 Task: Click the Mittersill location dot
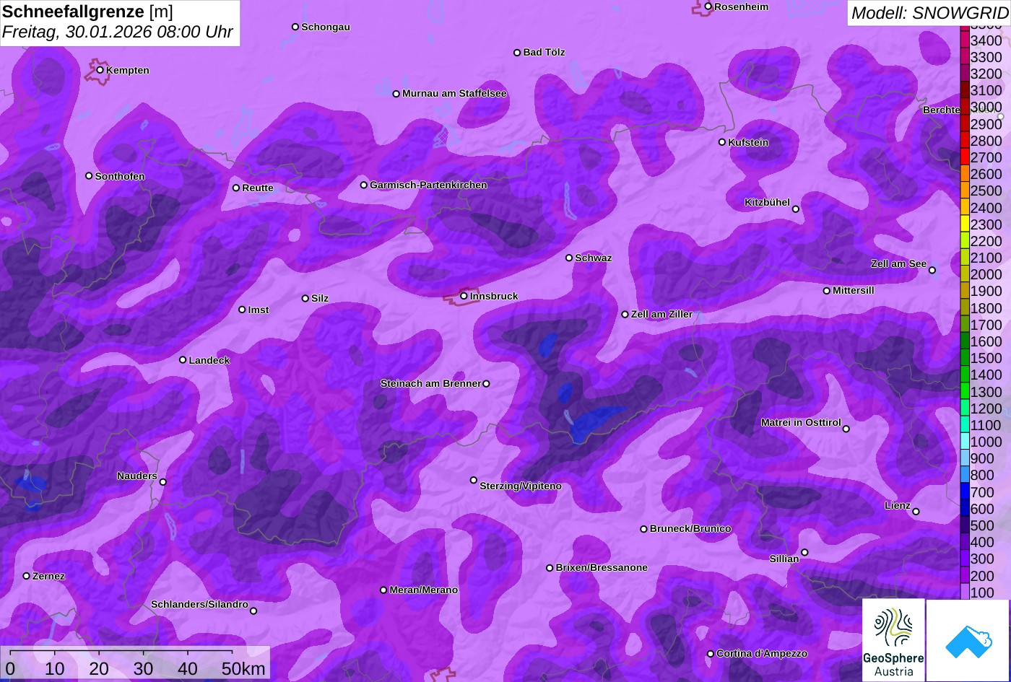tap(827, 291)
